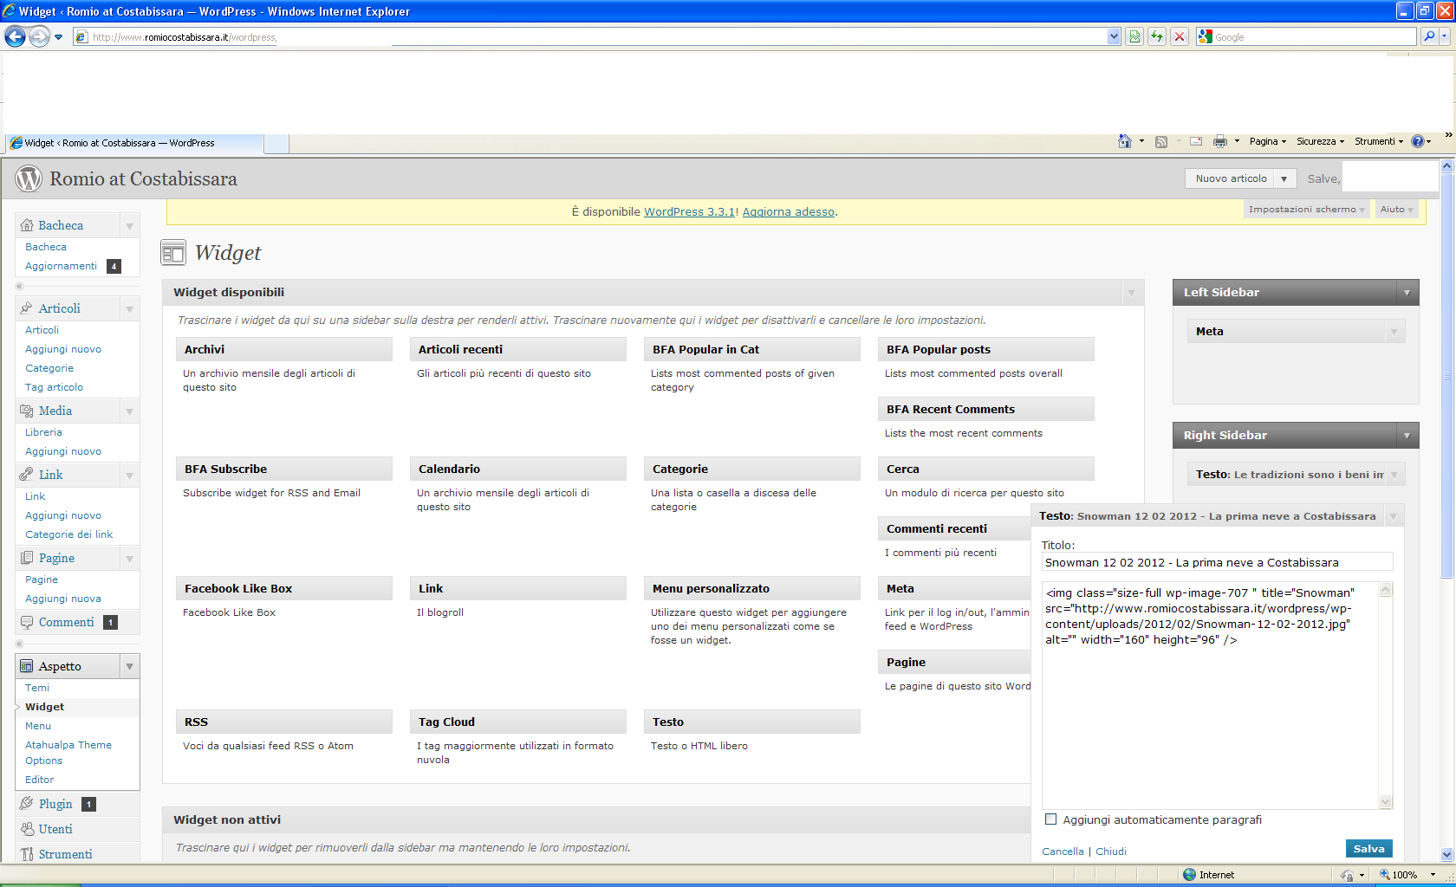The height and width of the screenshot is (887, 1456).
Task: Click the Pagine page icon
Action: click(x=27, y=558)
